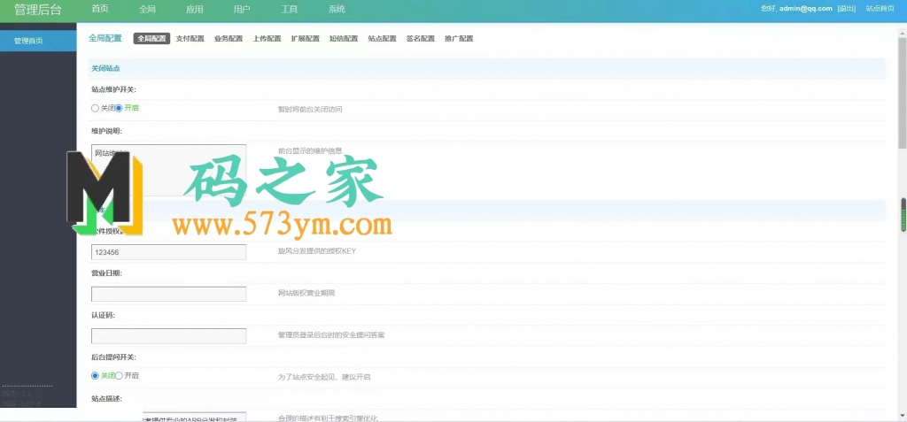Switch to the dark 全局配置 tab

(x=151, y=39)
